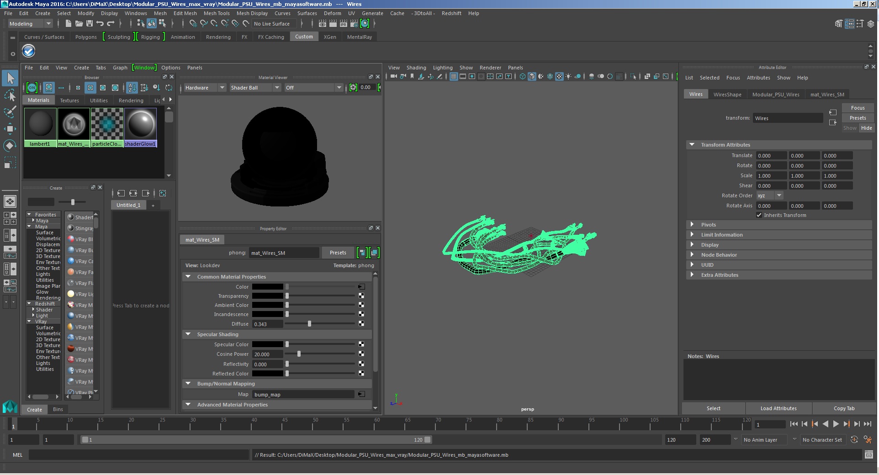Toggle the viewport textured display icon

tap(559, 77)
